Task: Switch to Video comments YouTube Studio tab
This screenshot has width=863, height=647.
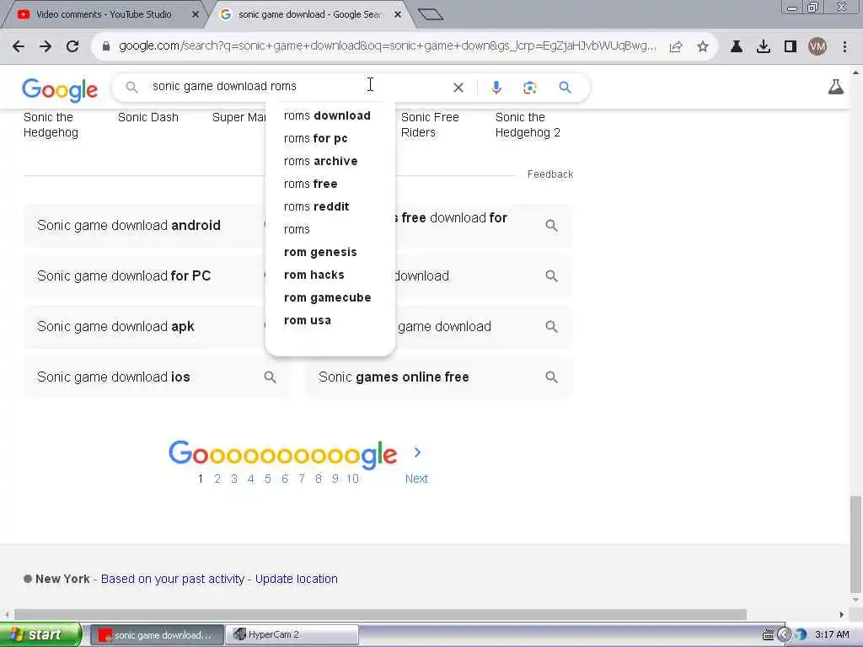Action: 104,14
